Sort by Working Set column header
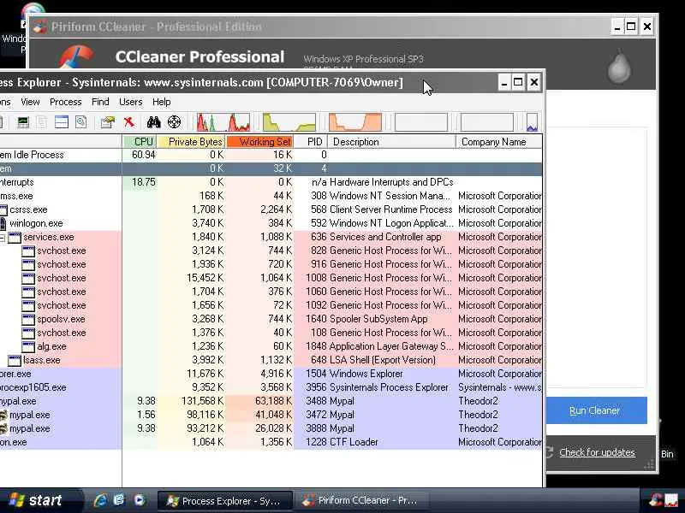This screenshot has height=513, width=685. (260, 142)
